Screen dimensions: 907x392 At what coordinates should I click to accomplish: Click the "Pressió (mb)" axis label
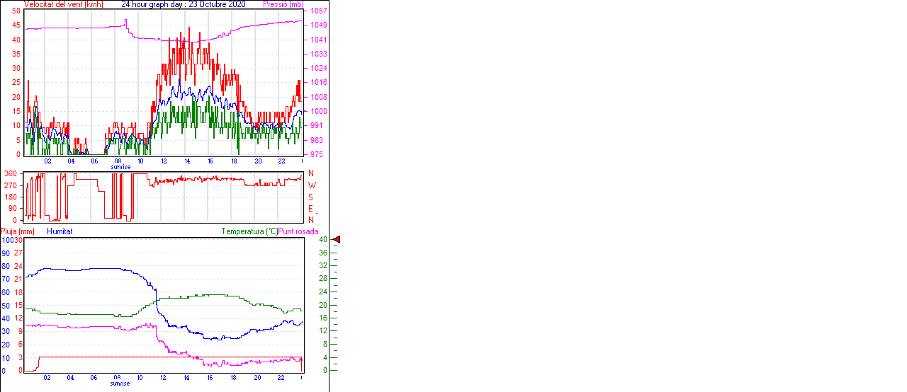point(283,4)
